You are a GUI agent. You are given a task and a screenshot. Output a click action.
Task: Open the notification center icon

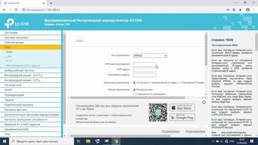click(252, 141)
